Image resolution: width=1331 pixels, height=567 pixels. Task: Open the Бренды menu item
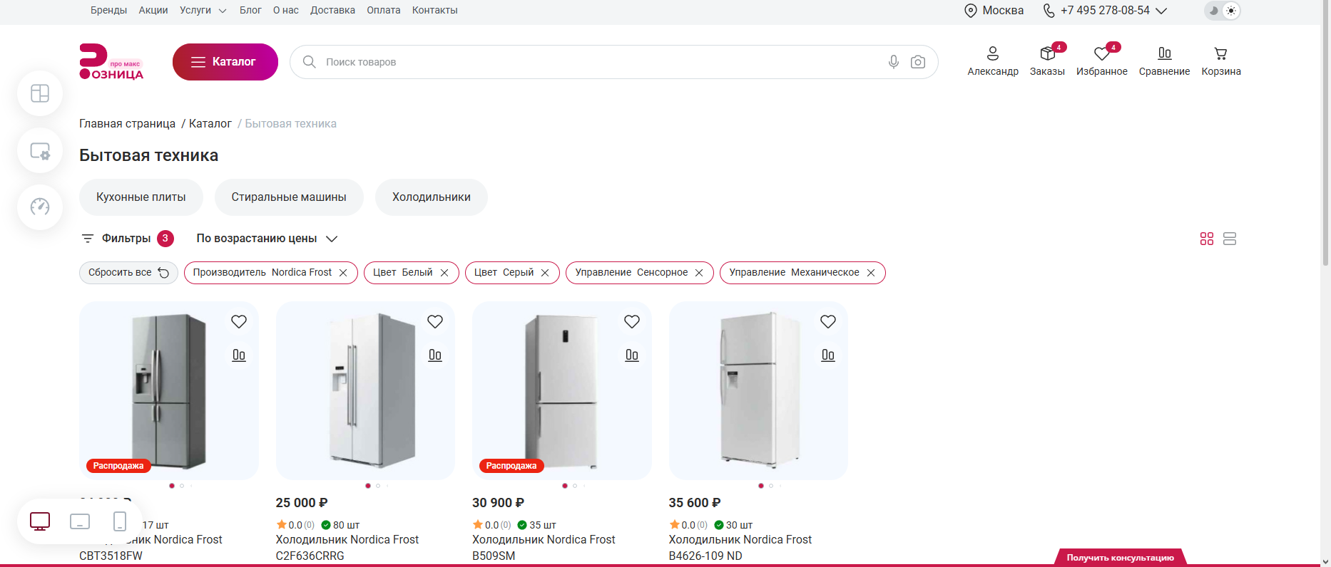(108, 11)
